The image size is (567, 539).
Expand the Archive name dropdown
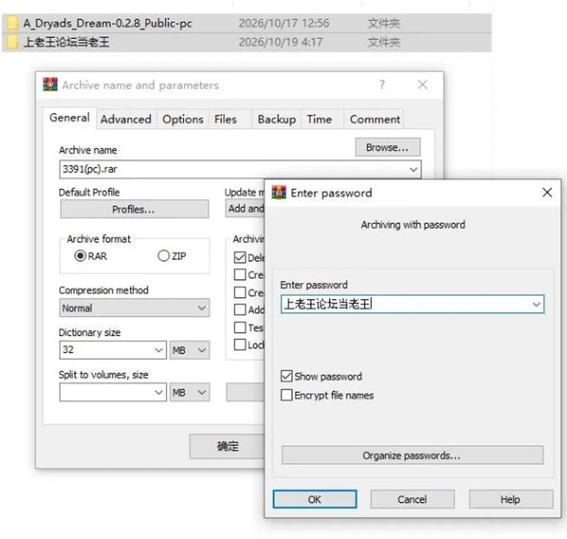[413, 169]
